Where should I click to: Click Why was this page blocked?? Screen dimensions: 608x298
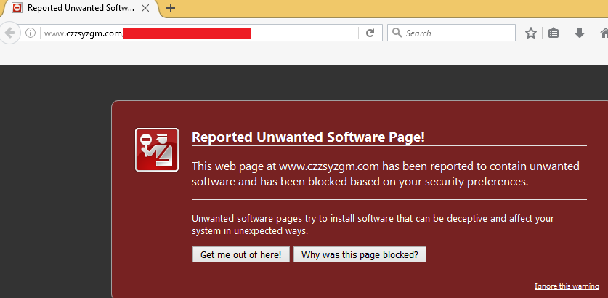pyautogui.click(x=360, y=254)
